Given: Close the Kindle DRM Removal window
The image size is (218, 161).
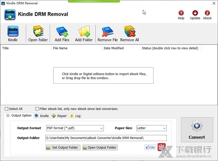Looking at the screenshot, I should point(214,3).
